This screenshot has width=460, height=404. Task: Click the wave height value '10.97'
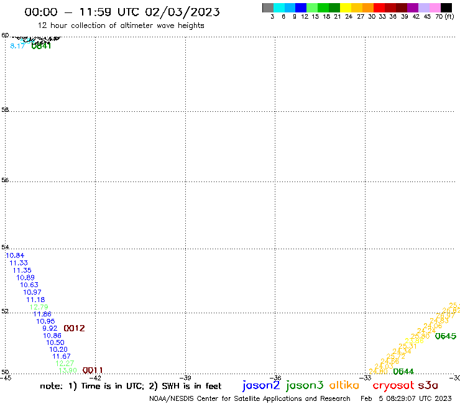(x=32, y=292)
